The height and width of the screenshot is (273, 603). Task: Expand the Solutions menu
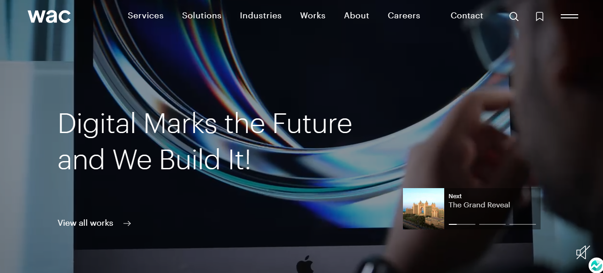[201, 16]
